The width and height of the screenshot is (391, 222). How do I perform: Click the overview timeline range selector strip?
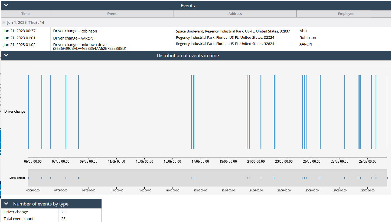(208, 178)
